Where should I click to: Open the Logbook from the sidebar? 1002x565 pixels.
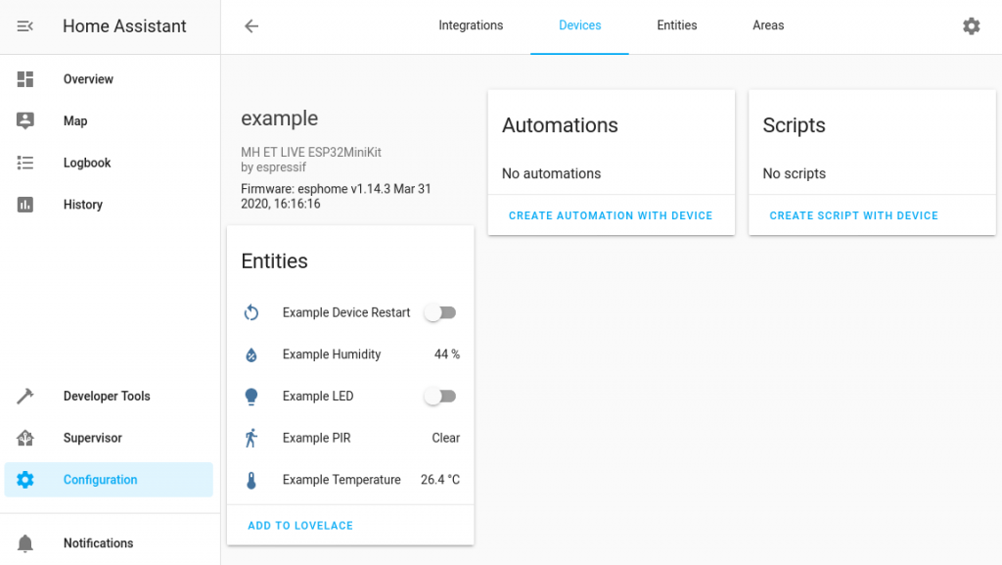[x=27, y=163]
